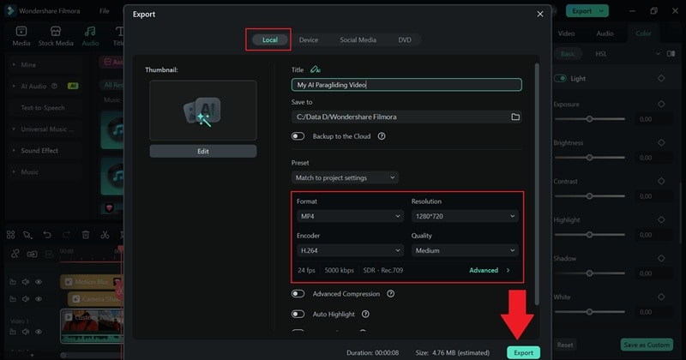
Task: Click the undo icon in timeline toolbar
Action: pos(47,235)
